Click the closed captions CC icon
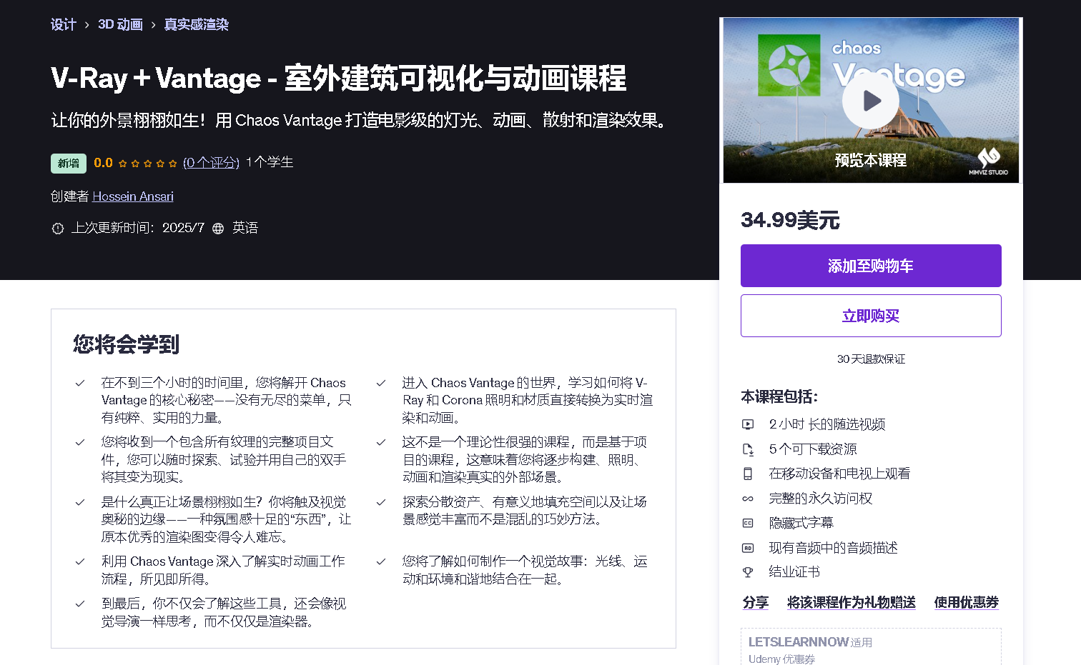 coord(748,523)
